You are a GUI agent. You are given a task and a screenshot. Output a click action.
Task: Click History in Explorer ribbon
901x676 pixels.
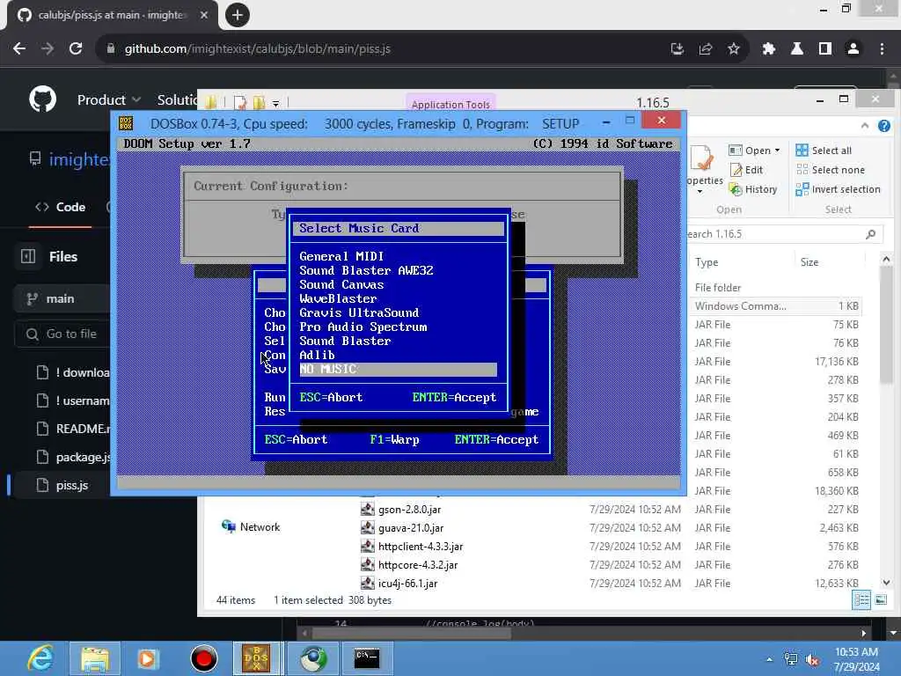click(x=753, y=189)
